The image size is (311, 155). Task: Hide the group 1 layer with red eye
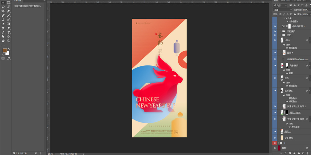click(275, 143)
